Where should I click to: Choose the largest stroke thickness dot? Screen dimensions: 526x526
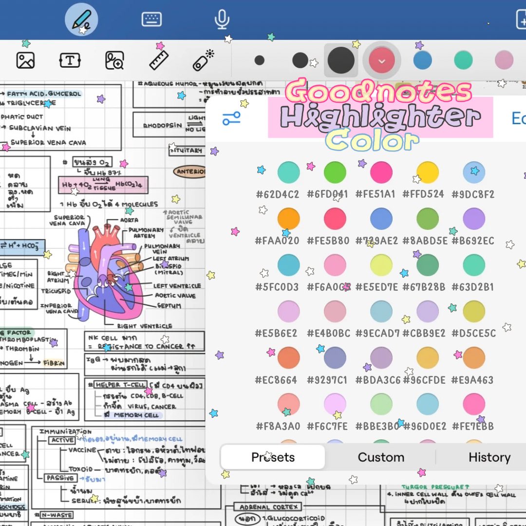[341, 60]
